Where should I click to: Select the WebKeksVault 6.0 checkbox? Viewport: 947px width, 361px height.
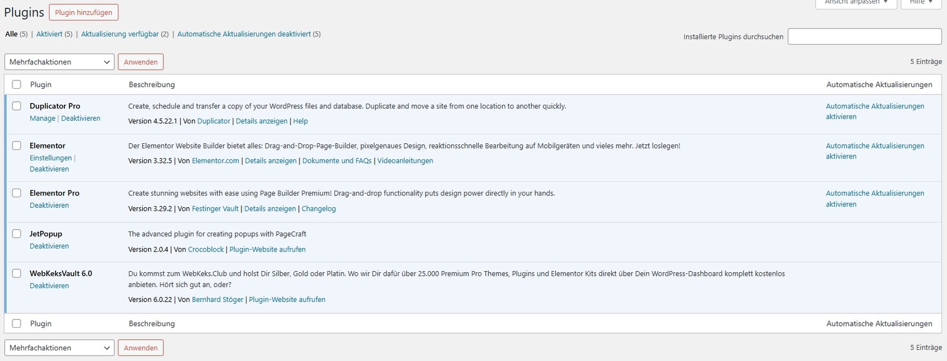17,273
